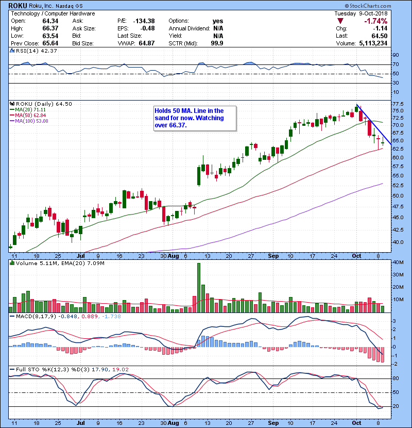The image size is (412, 428).
Task: Click the 77.5 price axis label
Action: click(398, 104)
